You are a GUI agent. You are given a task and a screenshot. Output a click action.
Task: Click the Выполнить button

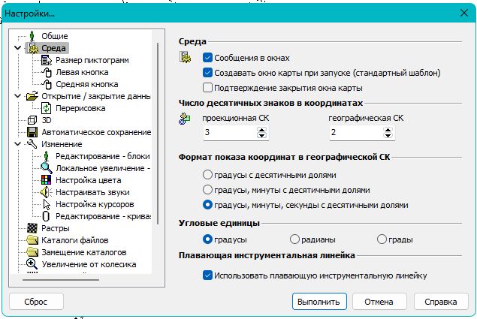point(319,302)
